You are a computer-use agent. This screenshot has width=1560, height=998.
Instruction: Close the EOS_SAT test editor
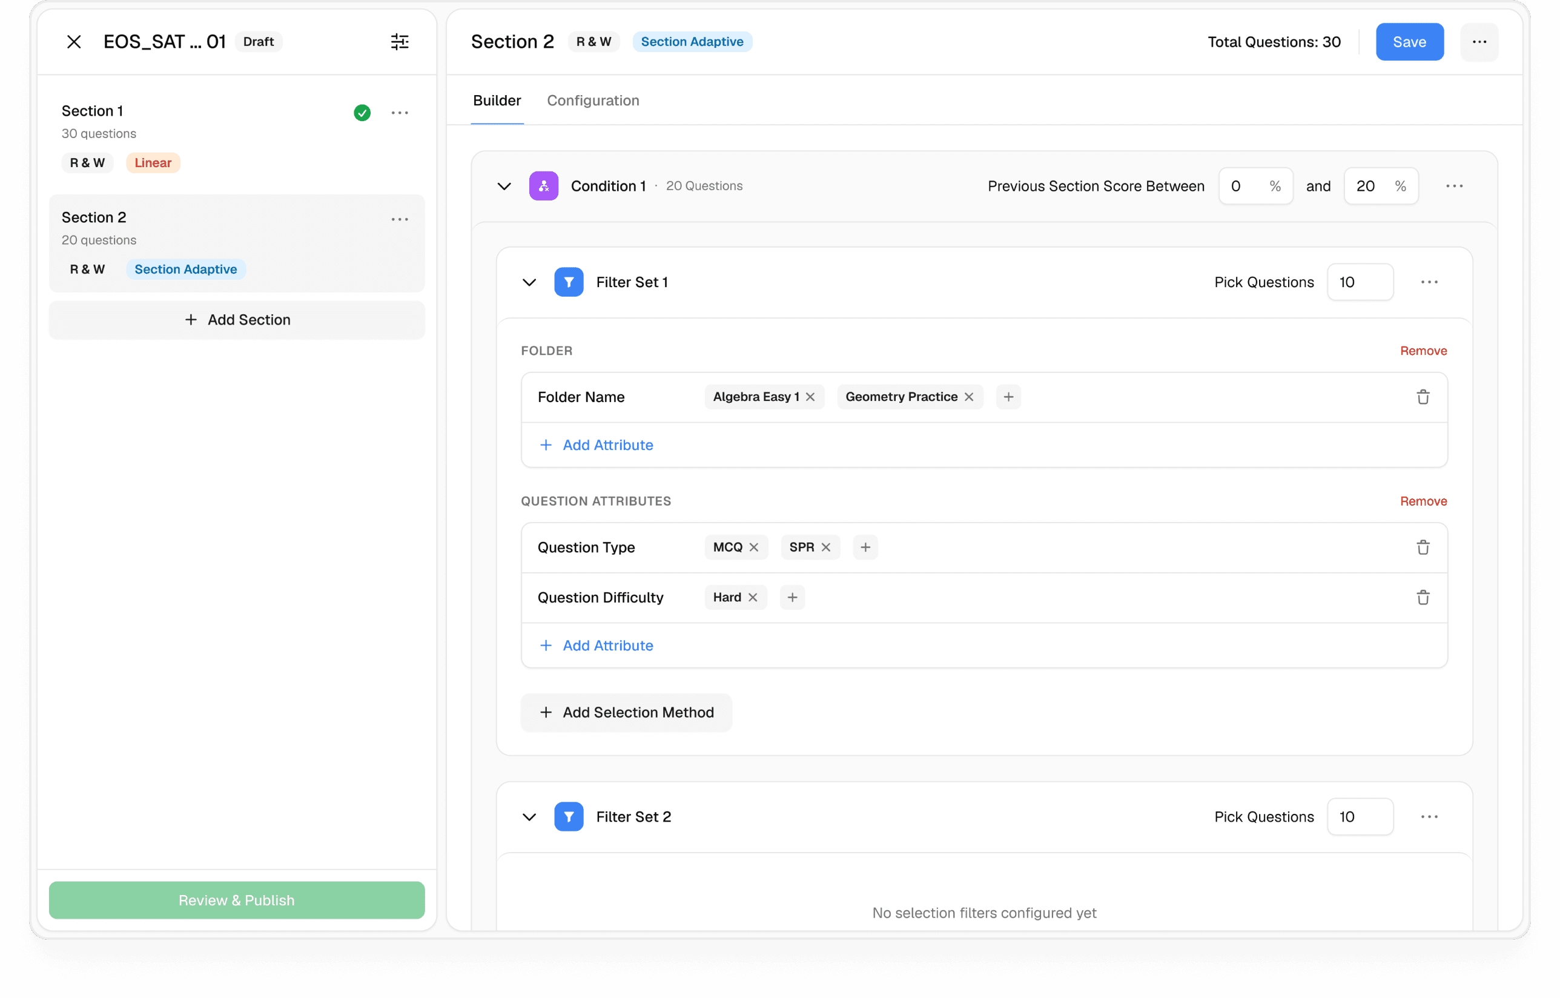coord(74,42)
